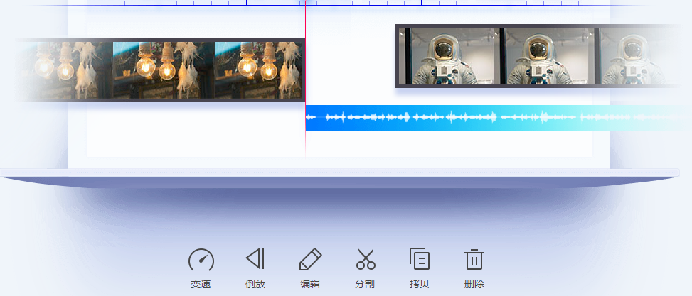The height and width of the screenshot is (296, 692).
Task: Select the 变速 speed gauge icon
Action: coord(201,259)
